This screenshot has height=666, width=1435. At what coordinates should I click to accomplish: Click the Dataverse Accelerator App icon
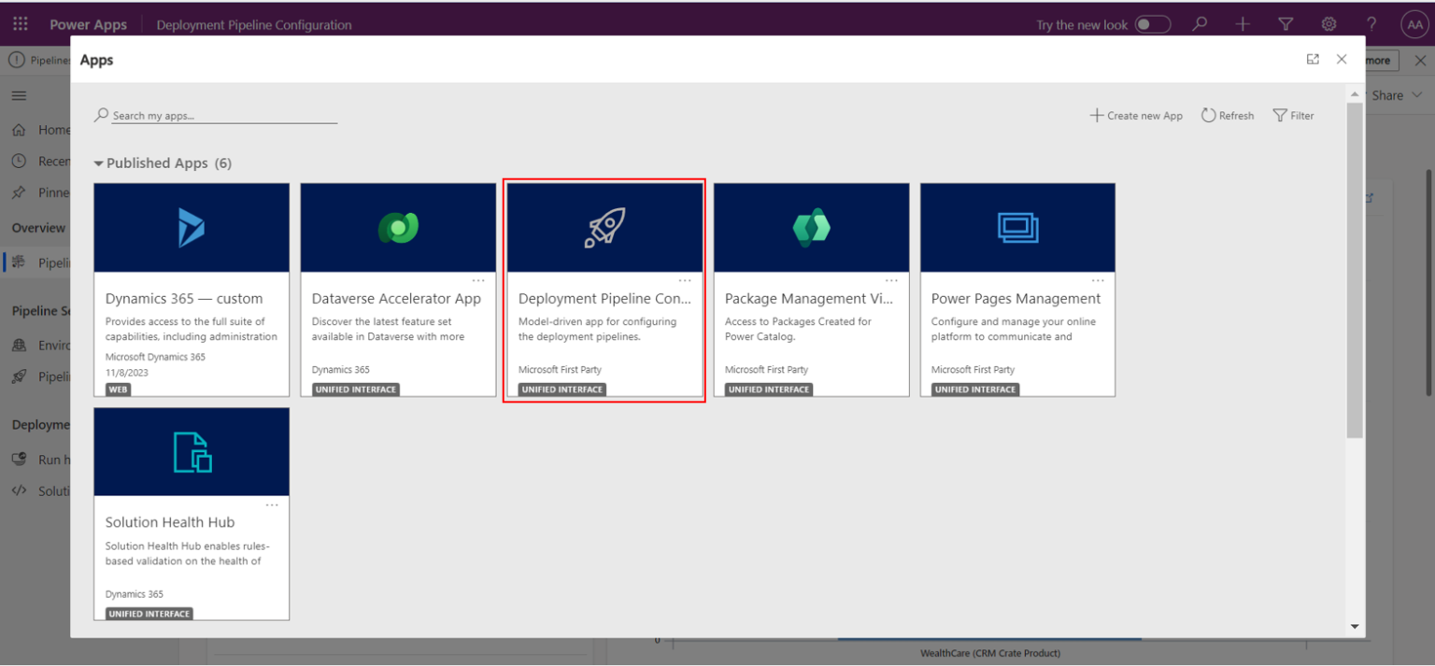tap(397, 226)
